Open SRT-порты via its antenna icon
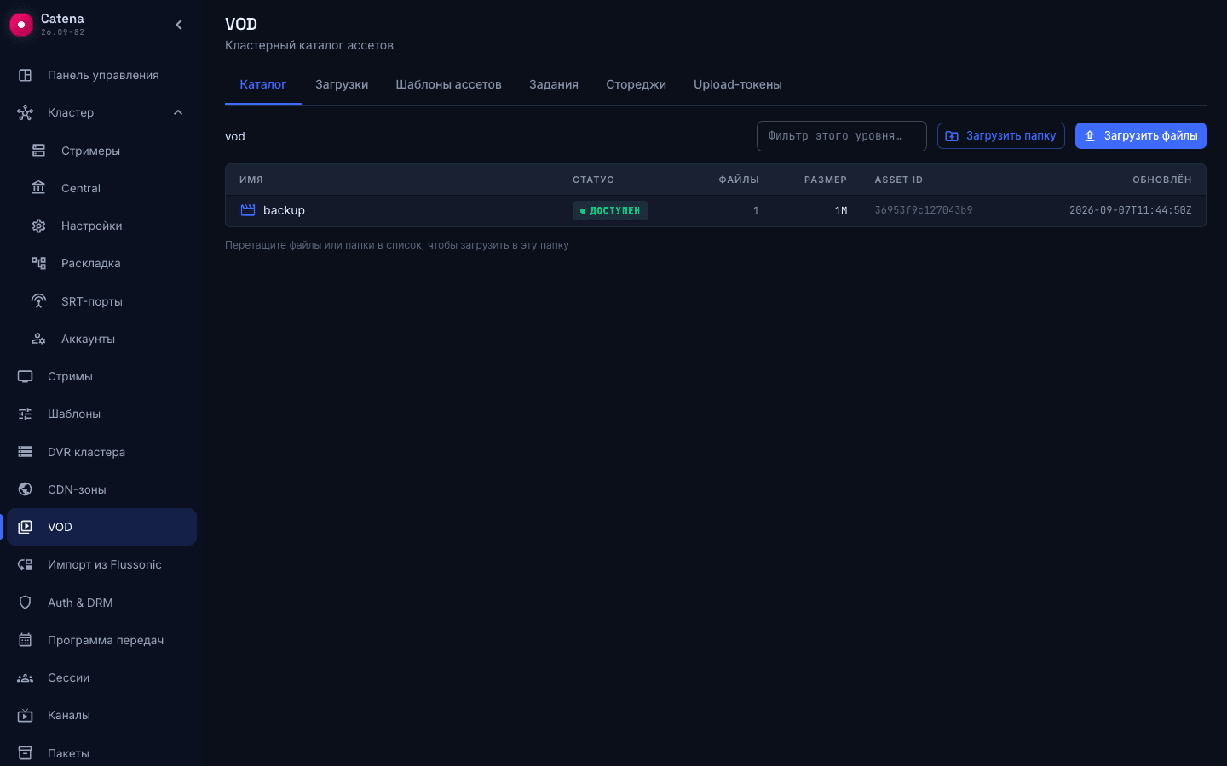This screenshot has width=1227, height=766. (38, 301)
